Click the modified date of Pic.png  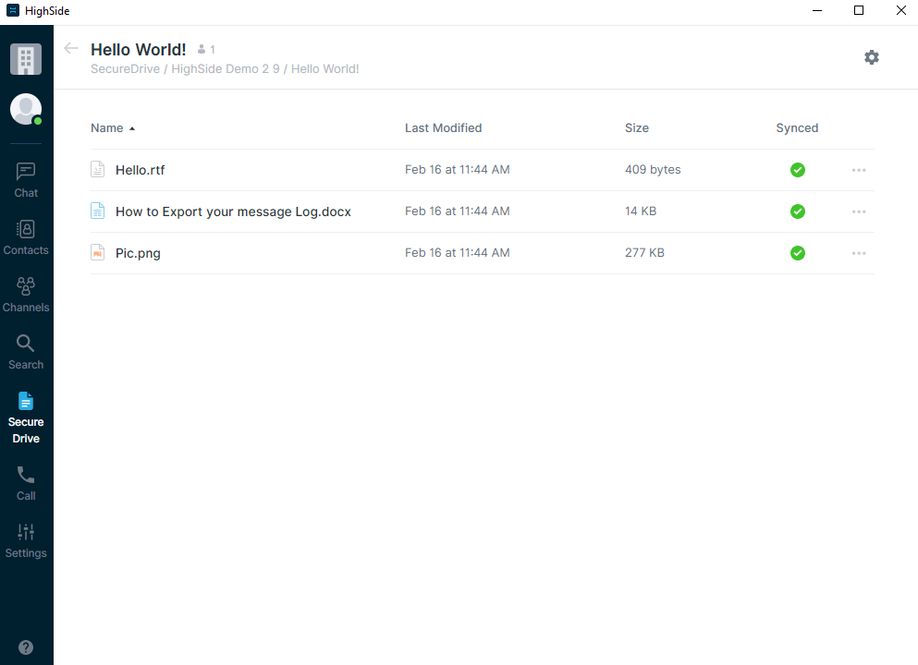458,253
